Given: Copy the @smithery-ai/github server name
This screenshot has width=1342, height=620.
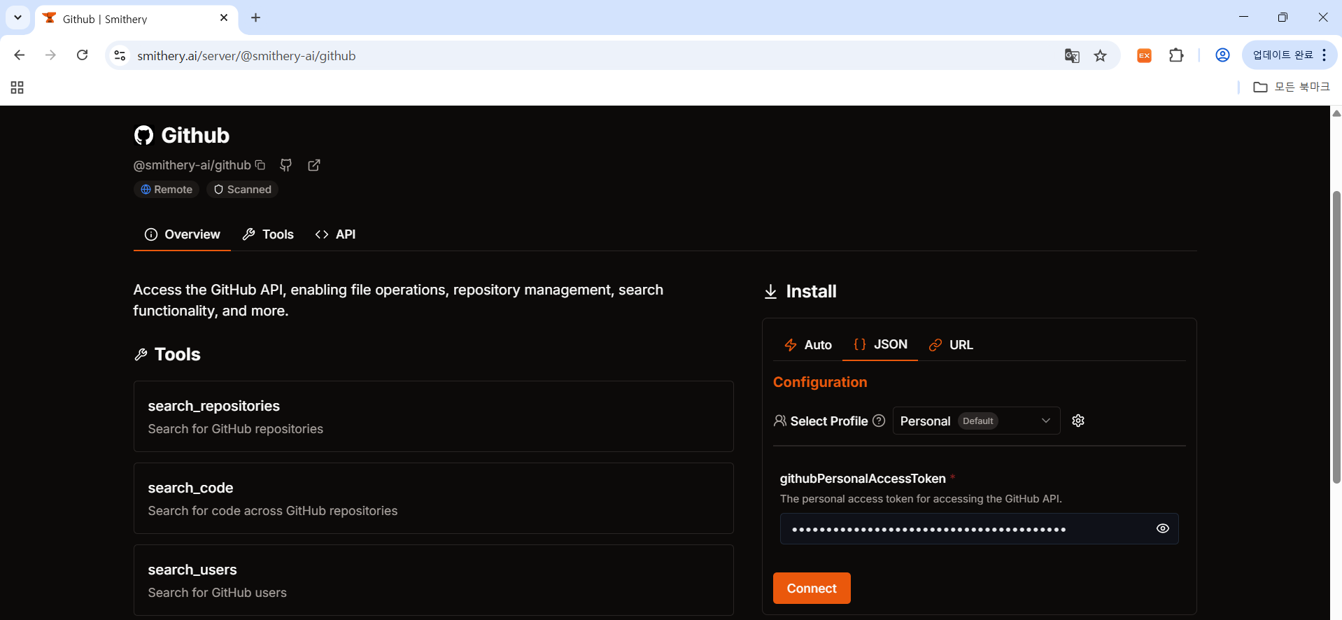Looking at the screenshot, I should 260,165.
